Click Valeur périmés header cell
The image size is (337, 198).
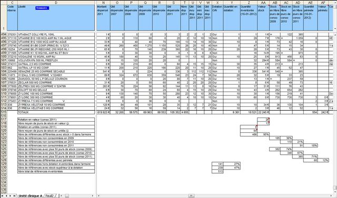click(x=323, y=17)
